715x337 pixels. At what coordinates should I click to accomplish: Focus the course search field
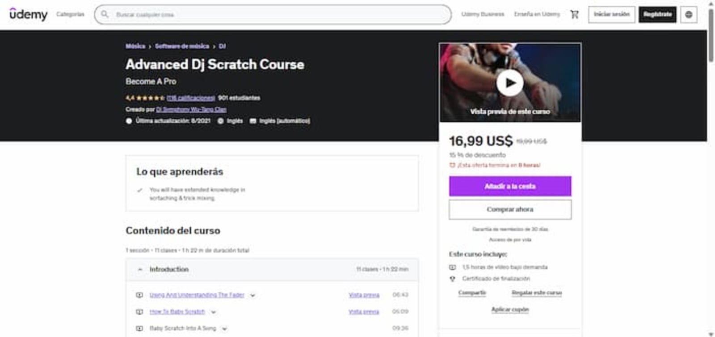click(x=273, y=14)
